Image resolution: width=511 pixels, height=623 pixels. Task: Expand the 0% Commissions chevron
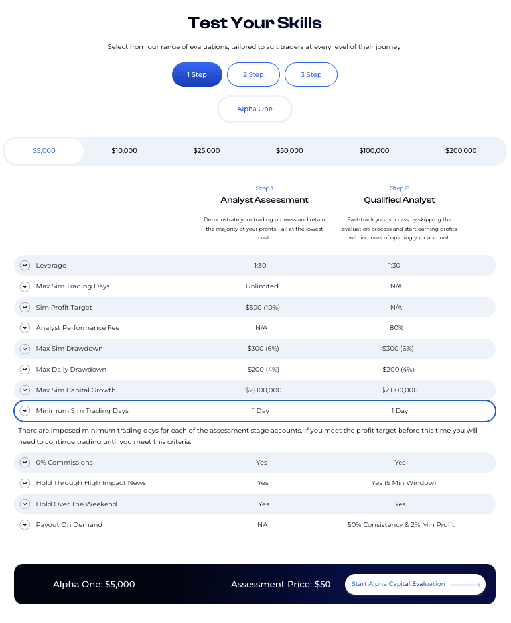tap(25, 463)
